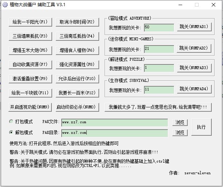
Task: Click into the PAK文件 path field
Action: 115,123
